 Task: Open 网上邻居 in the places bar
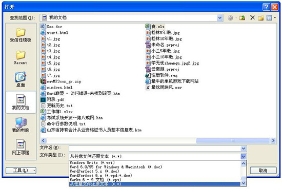[21, 147]
